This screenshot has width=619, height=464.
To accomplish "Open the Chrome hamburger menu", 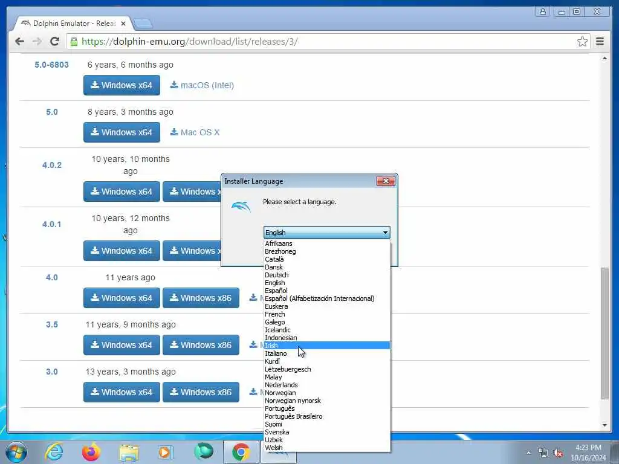I will 600,42.
